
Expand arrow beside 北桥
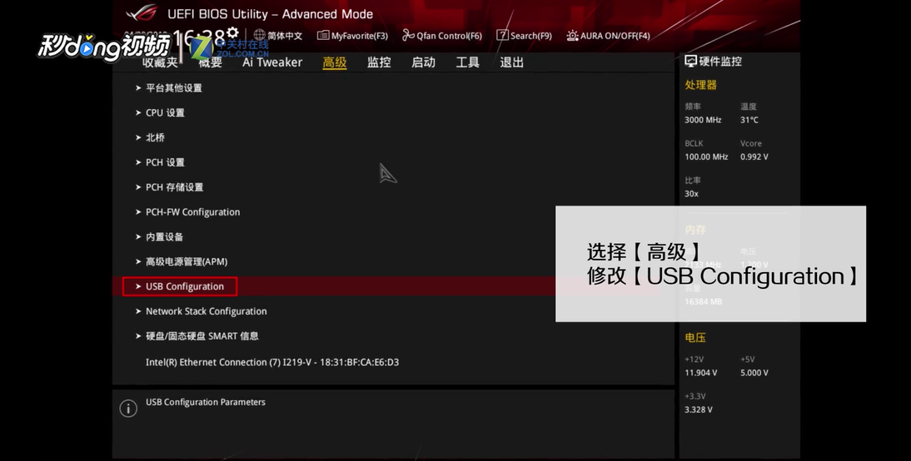click(x=138, y=137)
